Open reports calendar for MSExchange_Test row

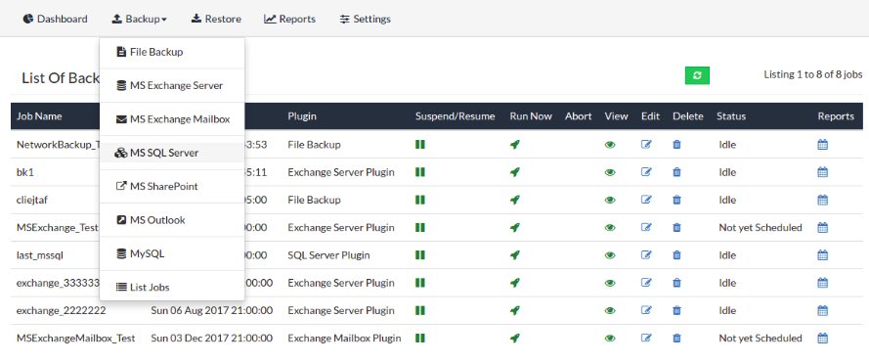(823, 228)
